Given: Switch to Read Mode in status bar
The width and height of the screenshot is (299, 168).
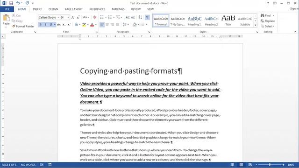Looking at the screenshot, I should pos(232,165).
